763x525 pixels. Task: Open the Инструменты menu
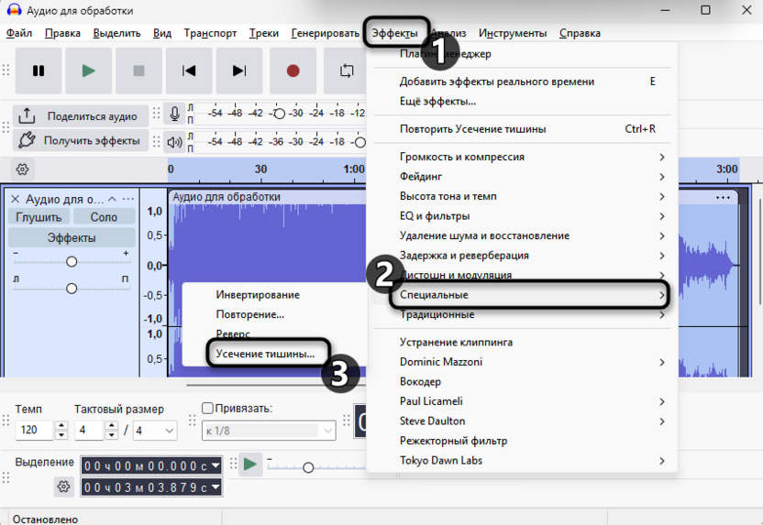click(x=513, y=33)
